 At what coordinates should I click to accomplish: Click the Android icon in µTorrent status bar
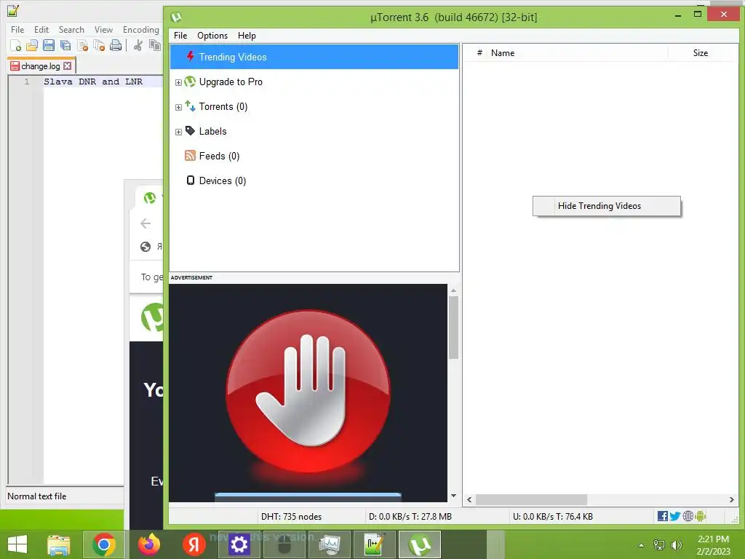click(x=700, y=516)
